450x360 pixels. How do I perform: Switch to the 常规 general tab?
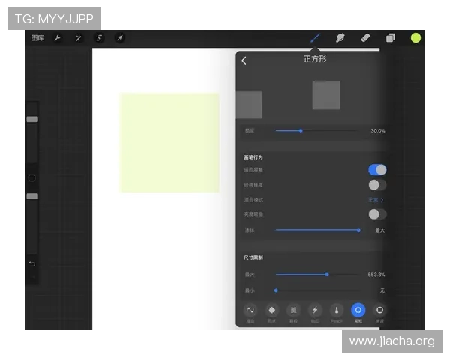[358, 310]
